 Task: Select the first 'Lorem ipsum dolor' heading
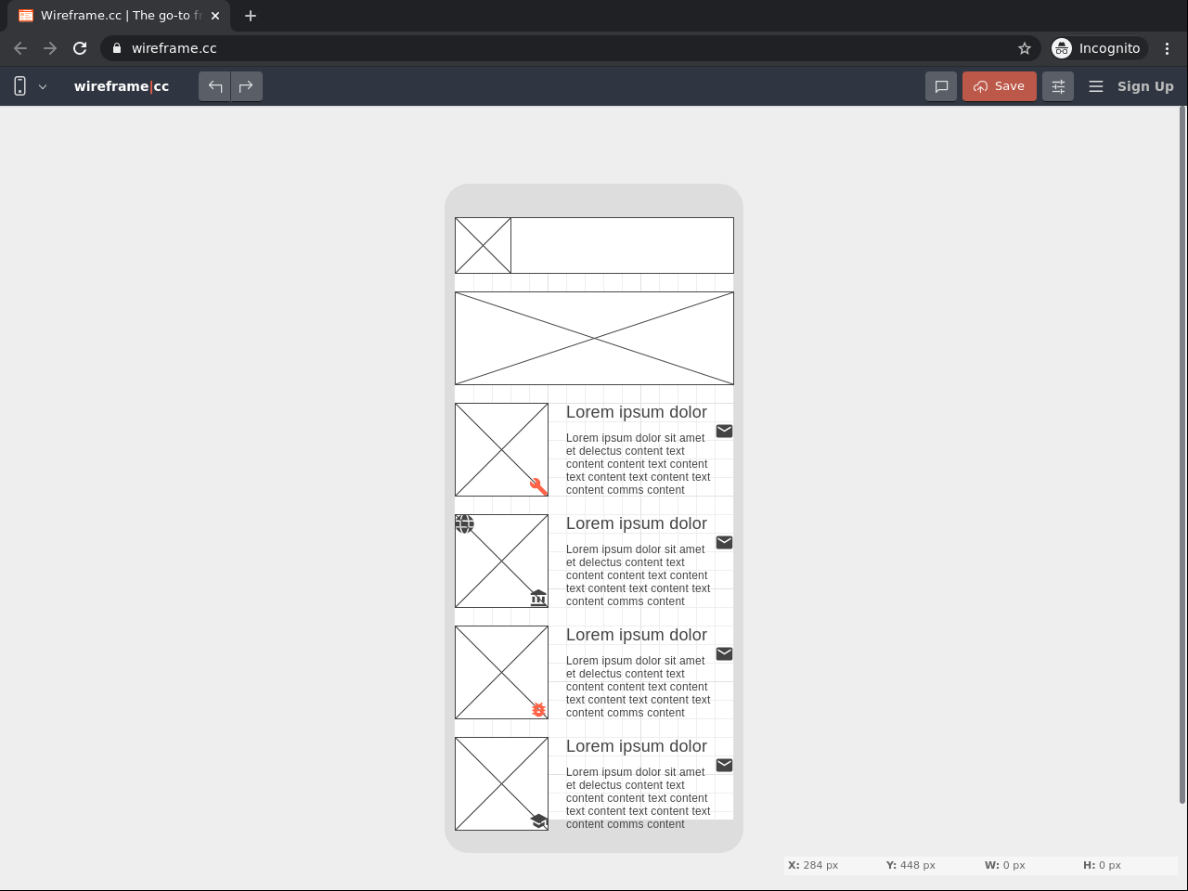click(637, 412)
